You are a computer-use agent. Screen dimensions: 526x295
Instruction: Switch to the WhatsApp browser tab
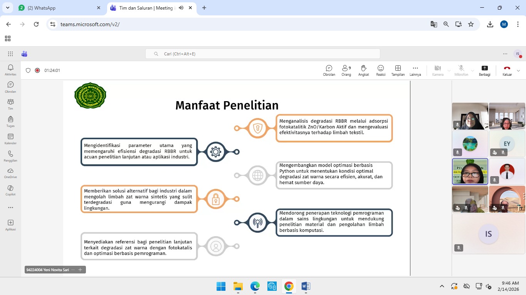58,8
